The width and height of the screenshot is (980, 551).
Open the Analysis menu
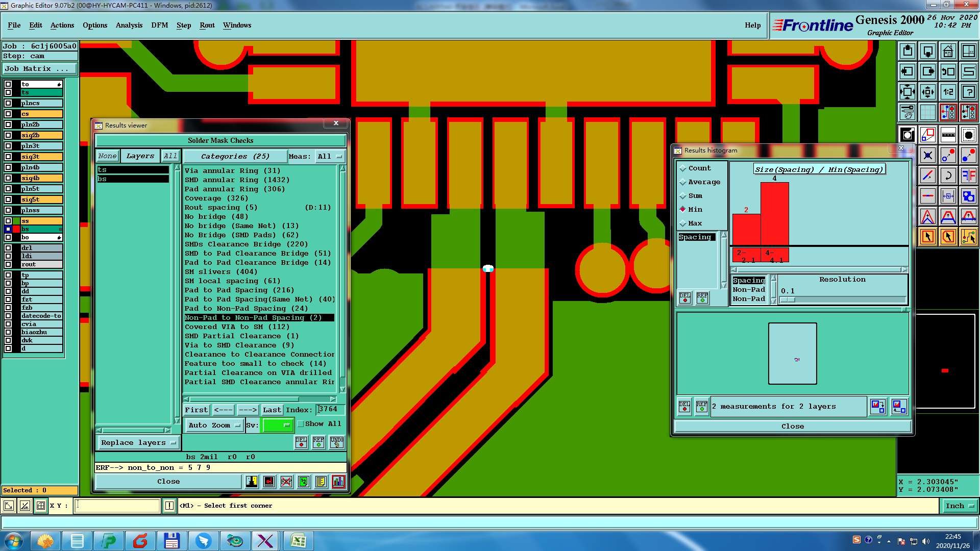point(129,25)
